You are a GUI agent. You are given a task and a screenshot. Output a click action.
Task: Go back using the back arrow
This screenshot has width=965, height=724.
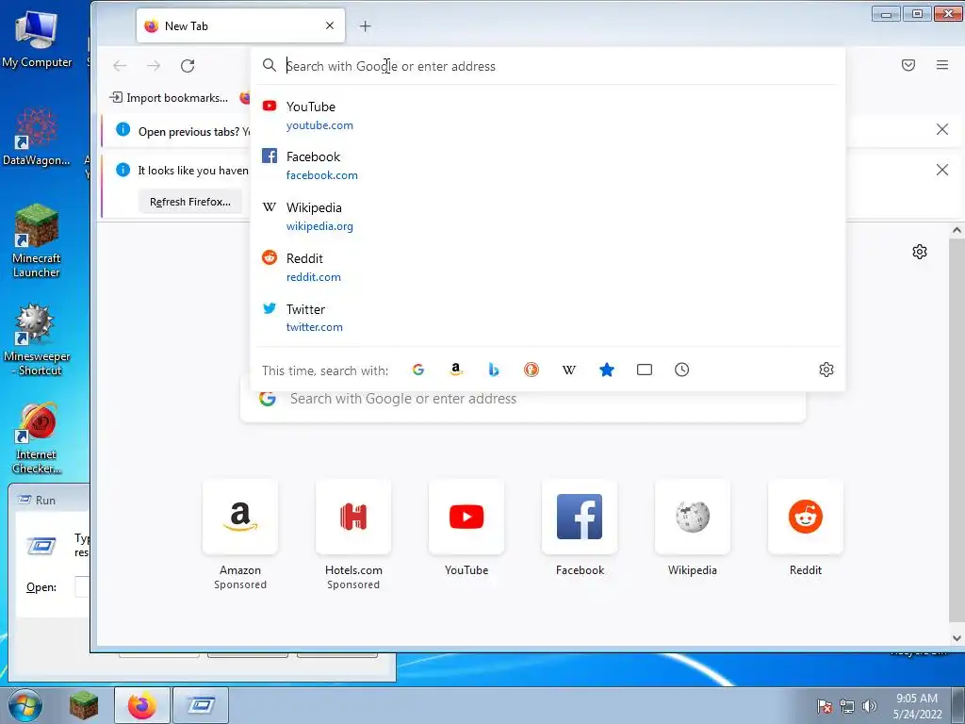click(120, 66)
